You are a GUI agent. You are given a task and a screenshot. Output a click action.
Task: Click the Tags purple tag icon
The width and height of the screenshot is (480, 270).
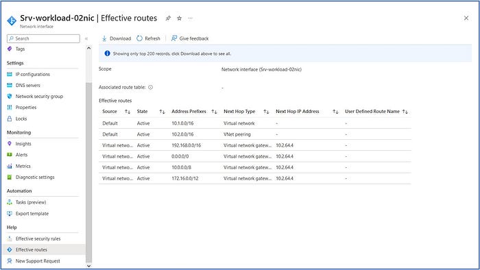(x=10, y=49)
